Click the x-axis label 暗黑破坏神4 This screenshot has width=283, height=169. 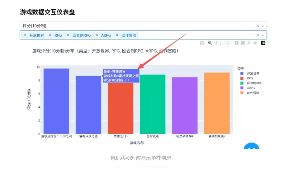(185, 136)
